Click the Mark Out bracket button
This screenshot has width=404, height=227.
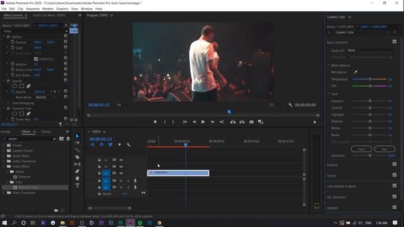(173, 122)
